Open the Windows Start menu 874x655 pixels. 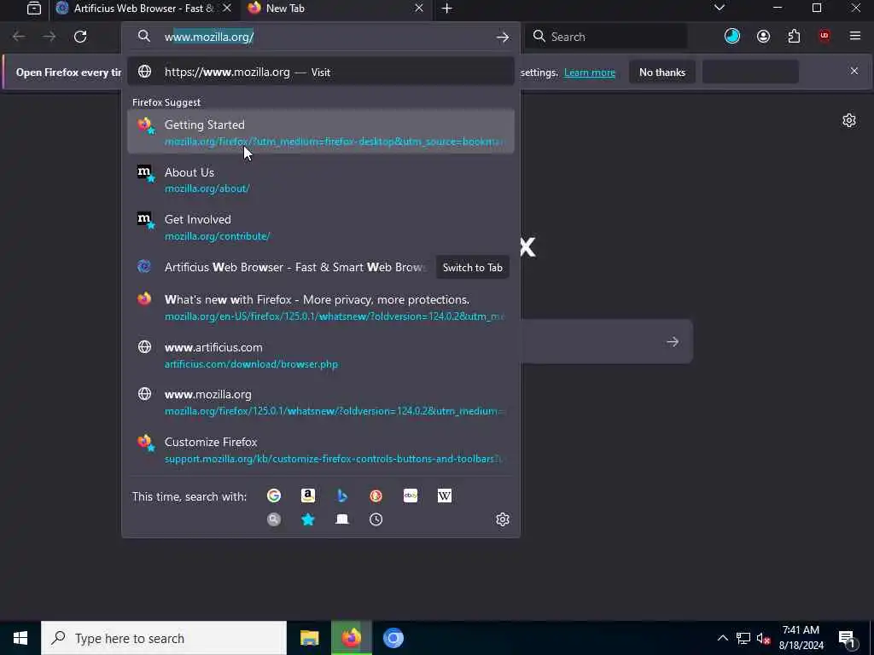click(x=20, y=638)
